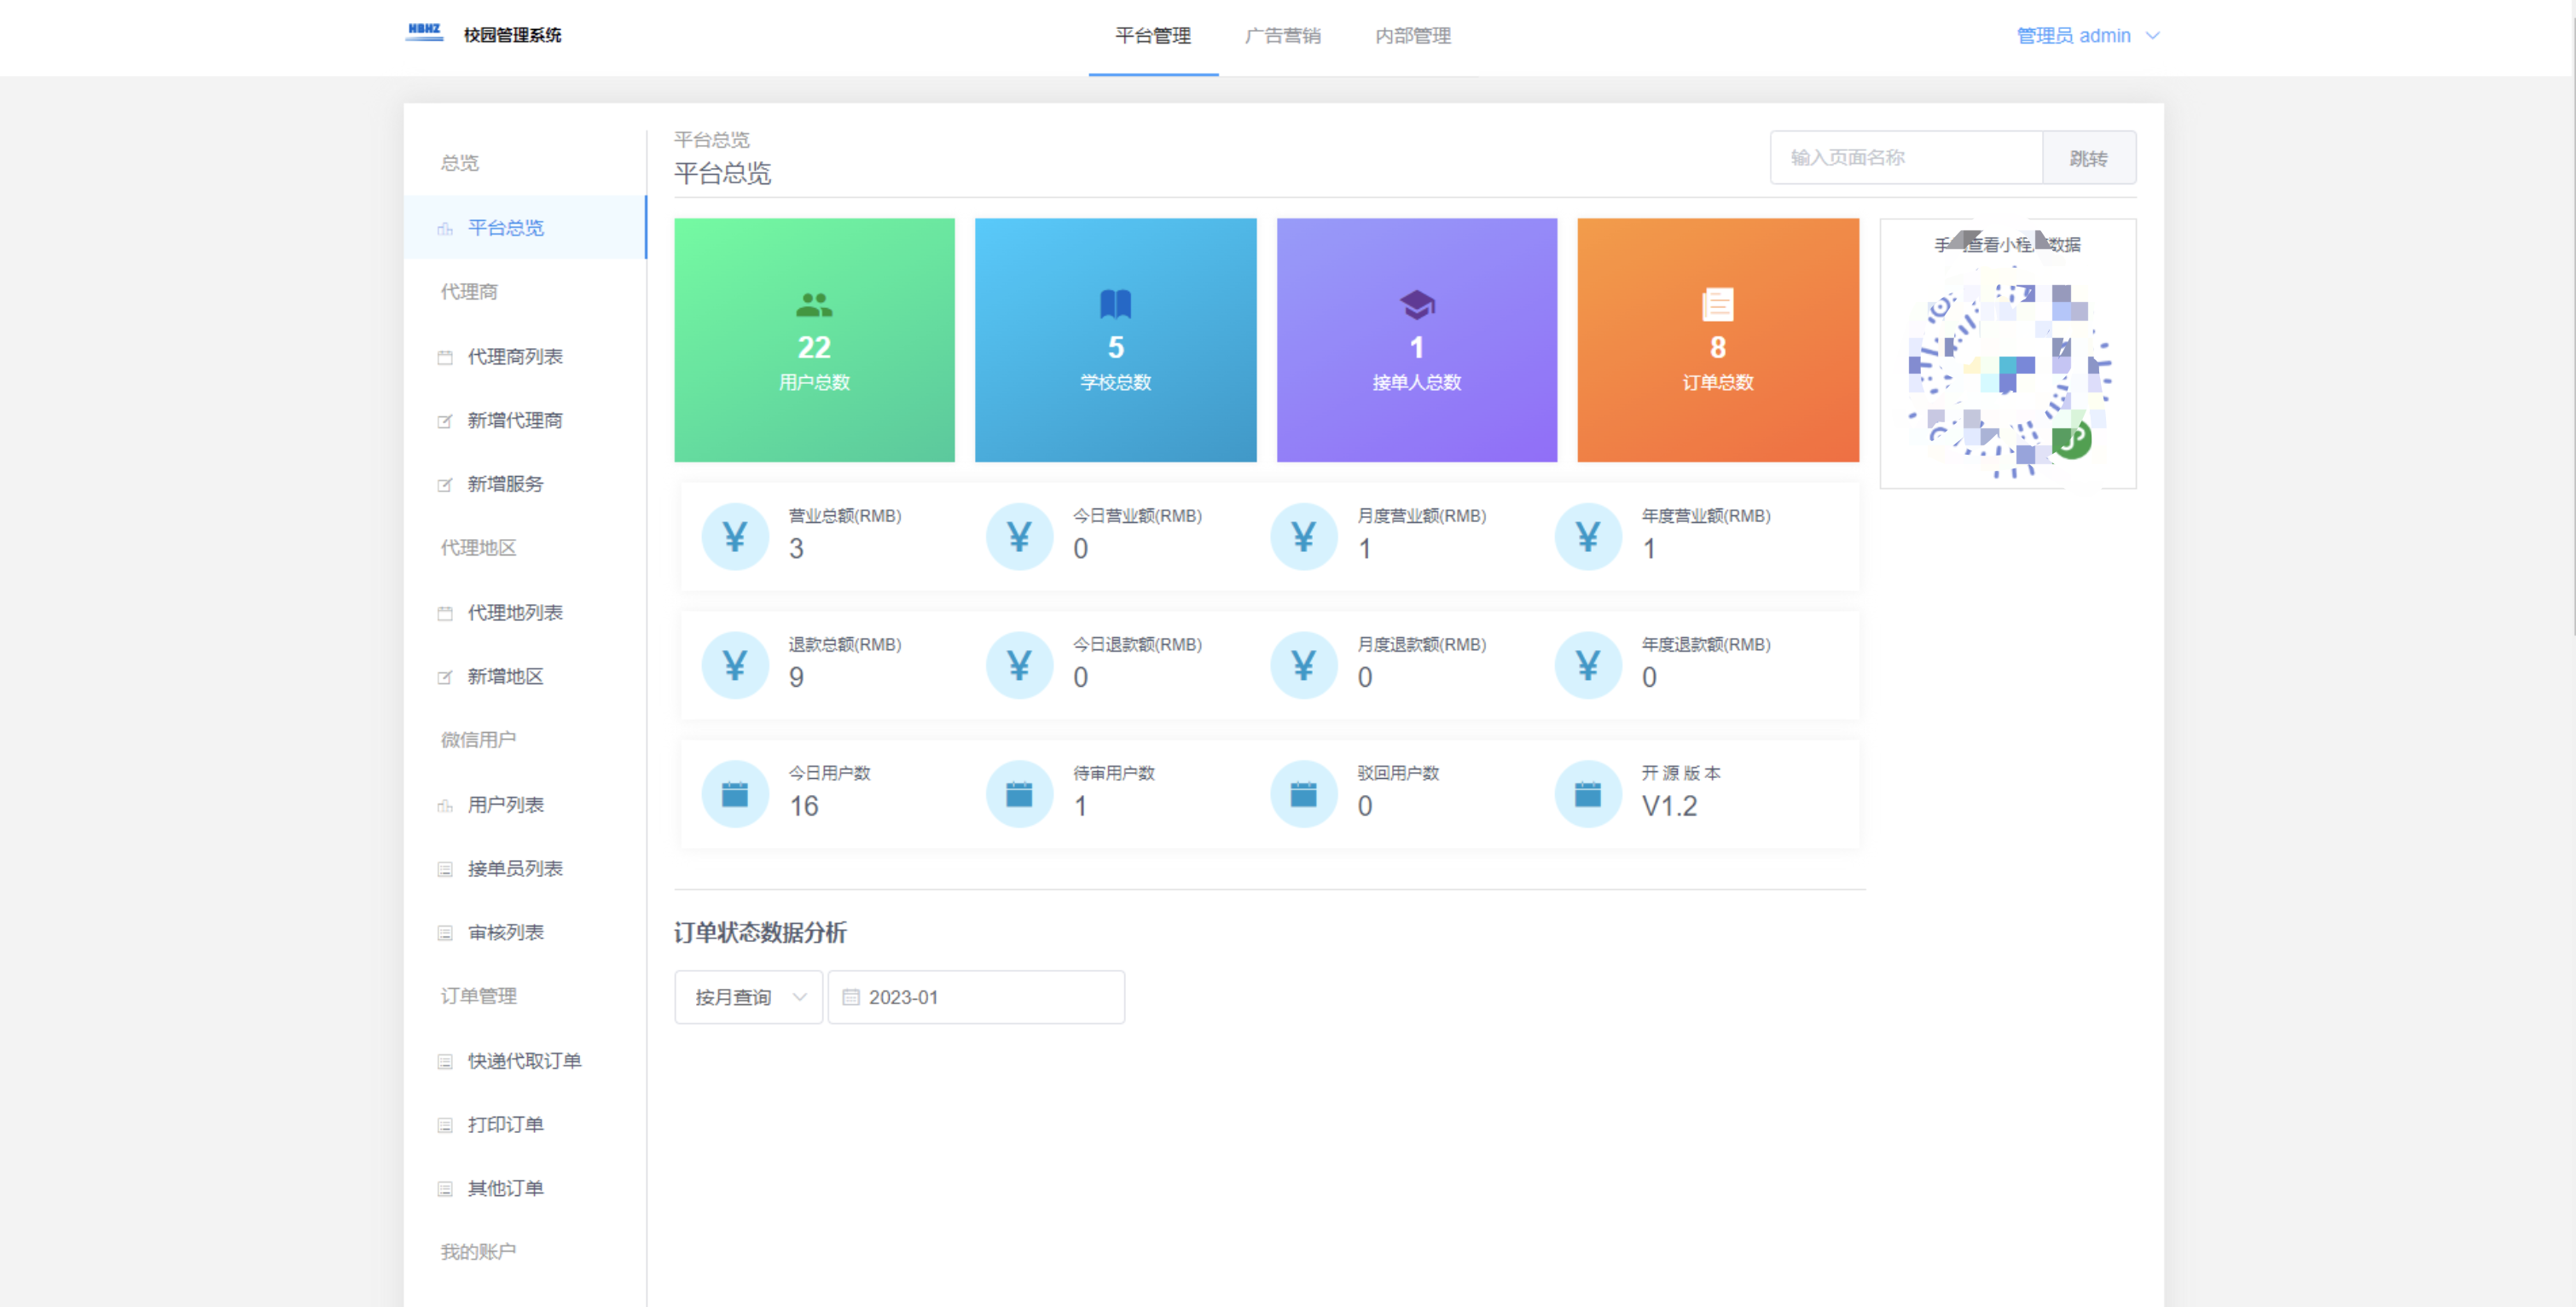Click edit icon beside 新增服务
The width and height of the screenshot is (2576, 1307).
pyautogui.click(x=445, y=485)
